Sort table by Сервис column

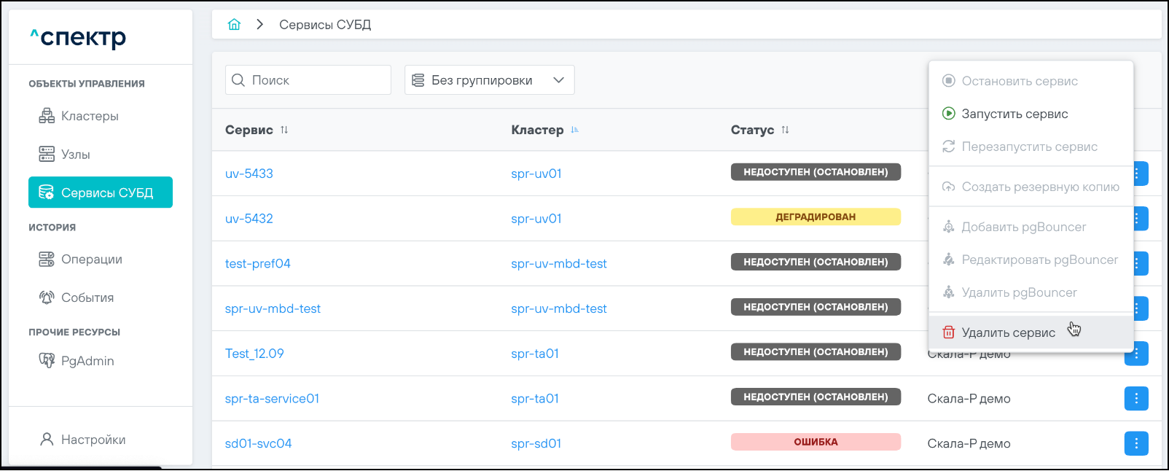[284, 130]
